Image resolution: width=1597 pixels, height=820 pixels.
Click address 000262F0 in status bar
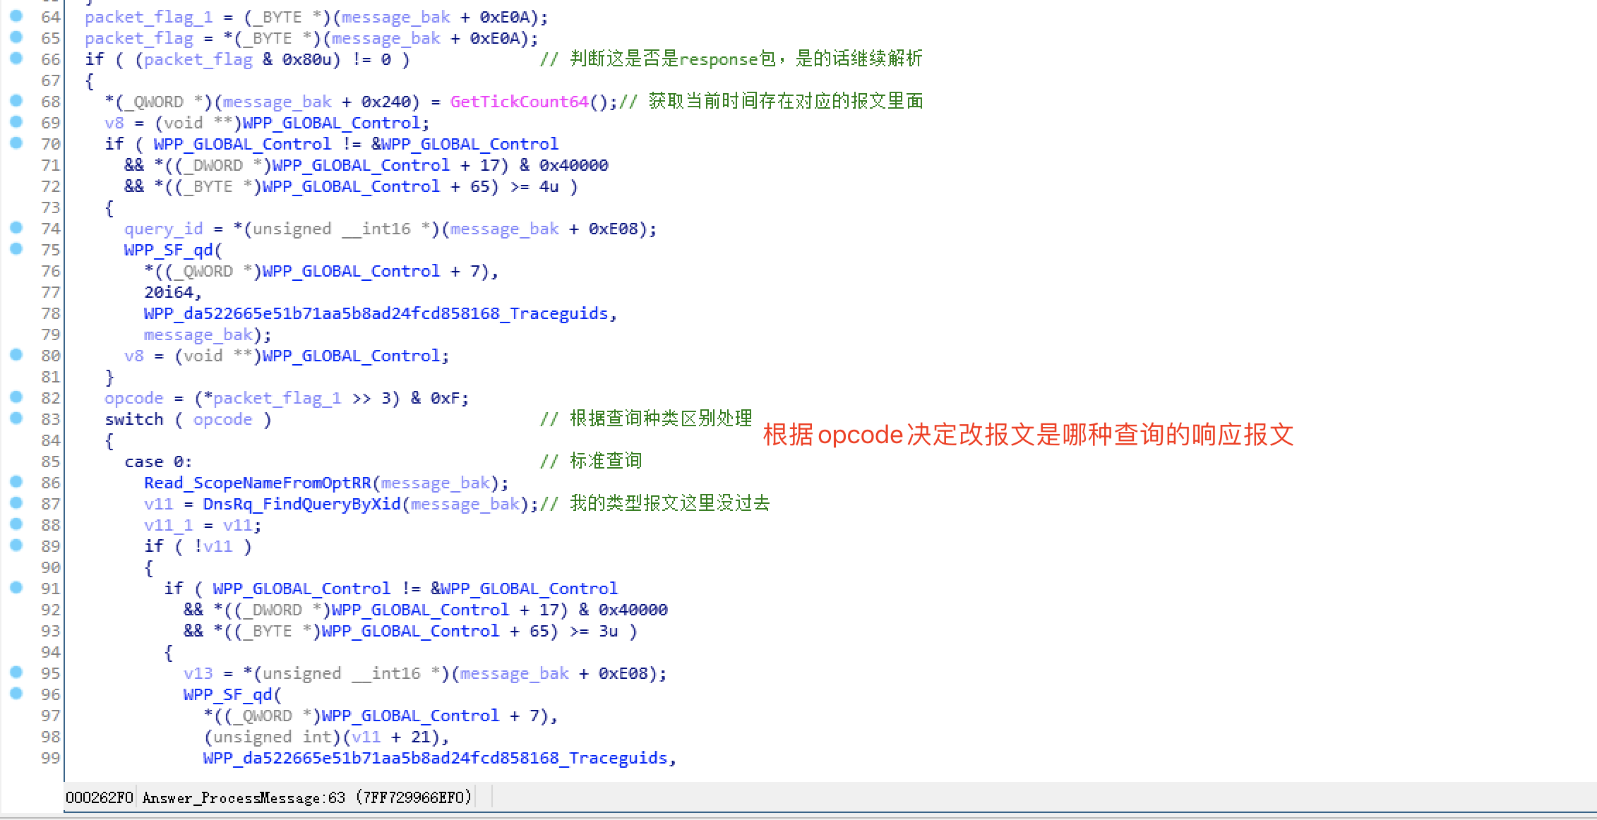click(x=99, y=797)
